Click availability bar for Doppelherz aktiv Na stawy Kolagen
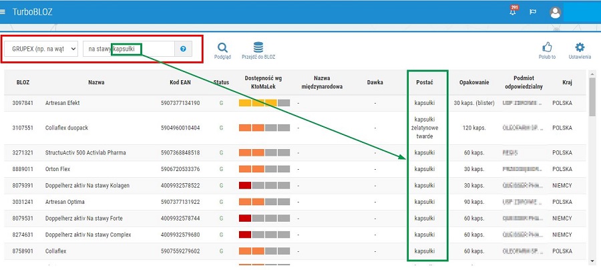This screenshot has width=601, height=270. (264, 185)
